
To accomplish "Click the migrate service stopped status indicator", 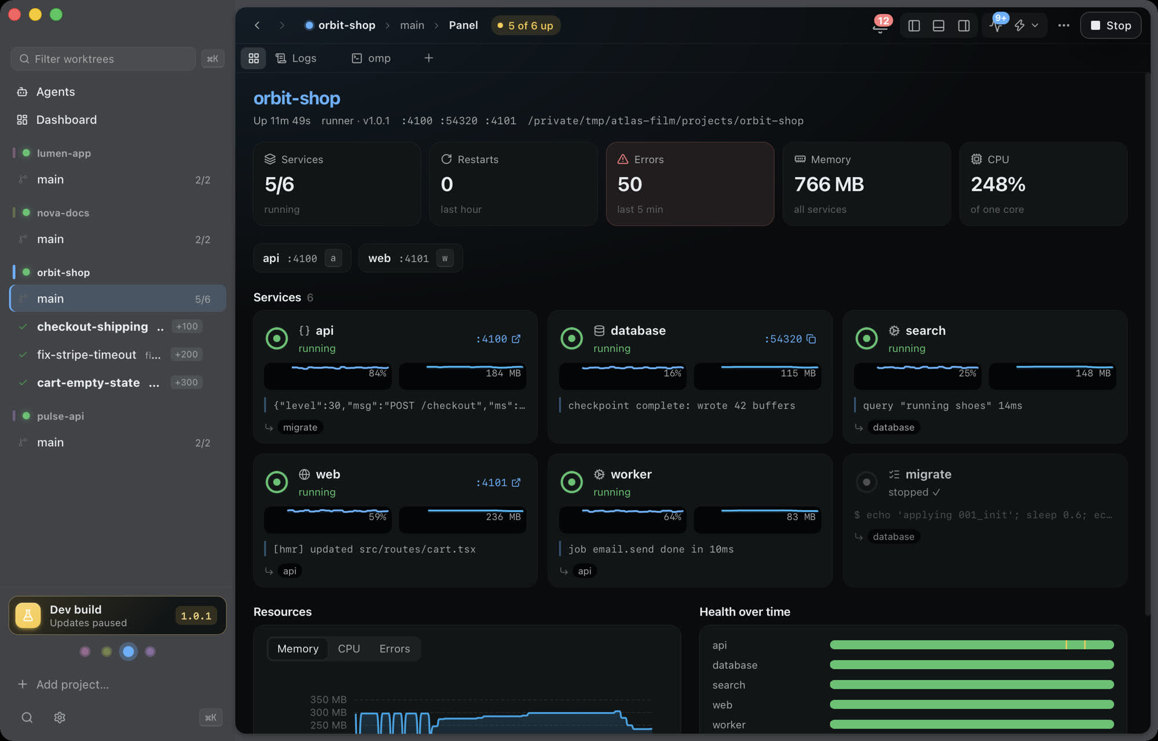I will click(x=866, y=482).
